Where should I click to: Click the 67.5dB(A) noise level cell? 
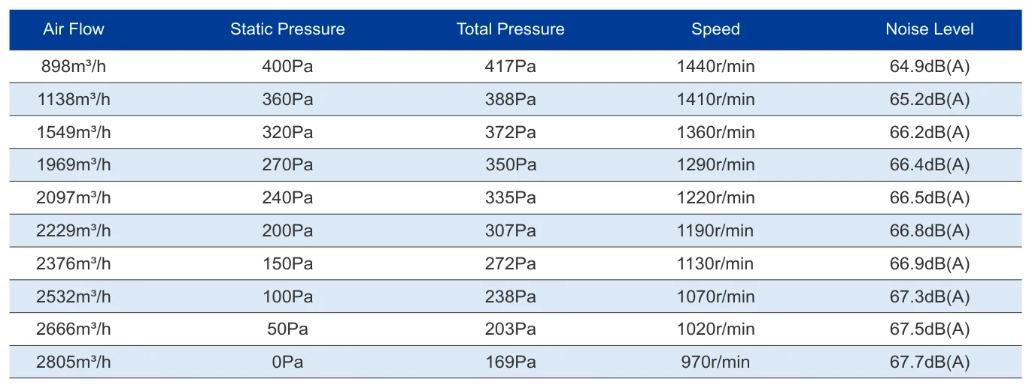tap(930, 329)
